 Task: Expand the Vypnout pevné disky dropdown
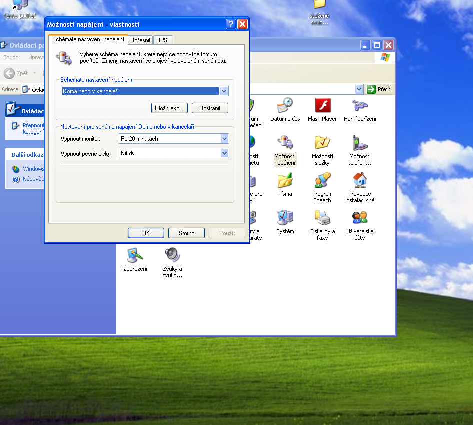click(224, 153)
